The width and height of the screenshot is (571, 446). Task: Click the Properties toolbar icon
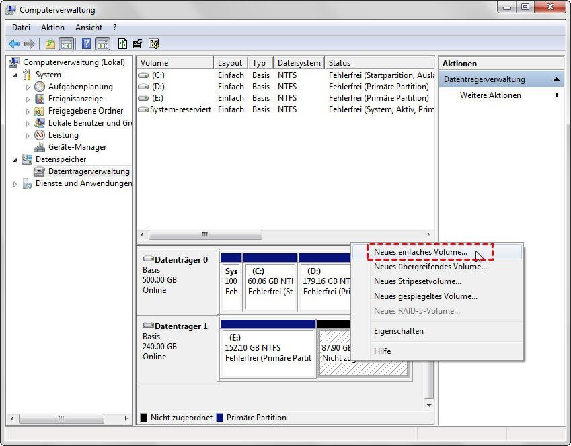(138, 44)
